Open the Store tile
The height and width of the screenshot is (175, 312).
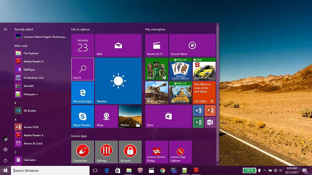(169, 117)
